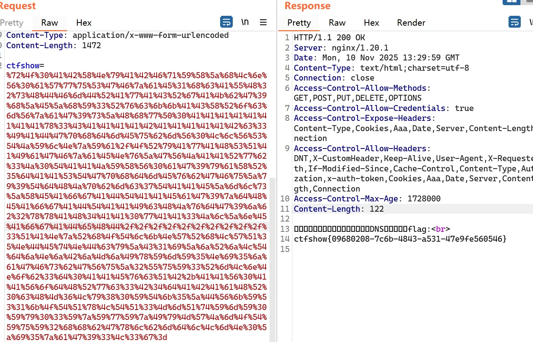533x342 pixels.
Task: Click the ctfshow{...} flag text in response
Action: pyautogui.click(x=400, y=239)
